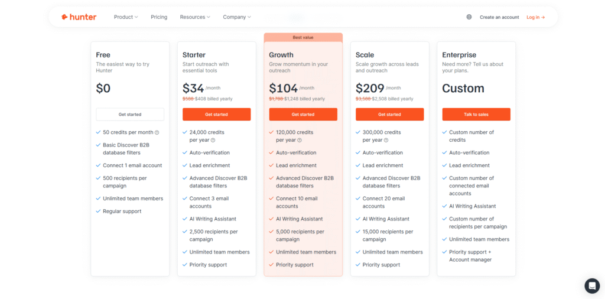Viewport: 605px width, 299px height.
Task: Choose Get started under Growth plan
Action: [303, 114]
